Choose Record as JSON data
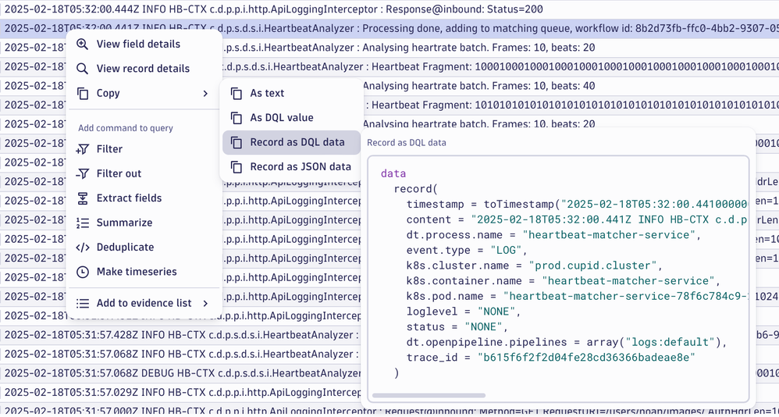The width and height of the screenshot is (779, 417). [x=300, y=166]
